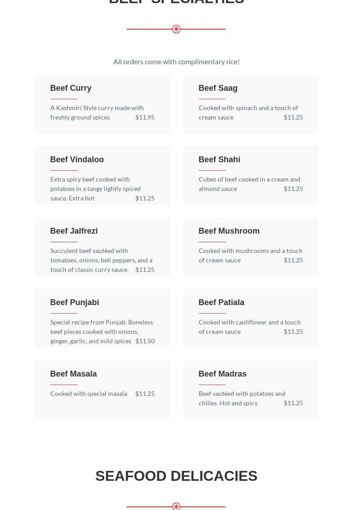Select the Beef Madras item title
This screenshot has width=353, height=510.
tap(222, 374)
